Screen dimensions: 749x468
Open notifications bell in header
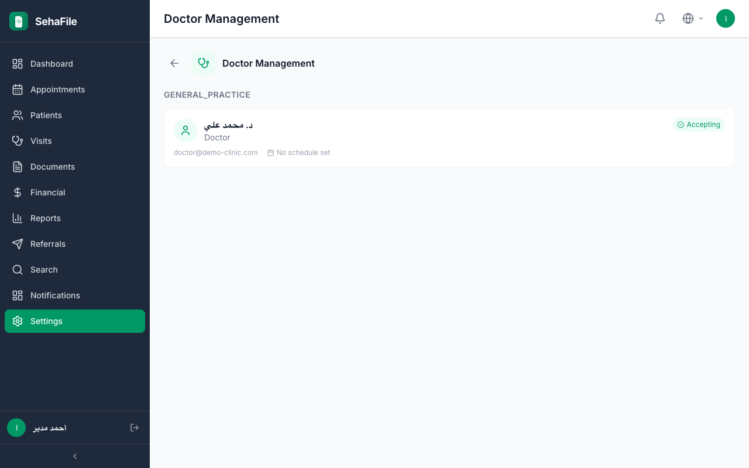pyautogui.click(x=660, y=19)
